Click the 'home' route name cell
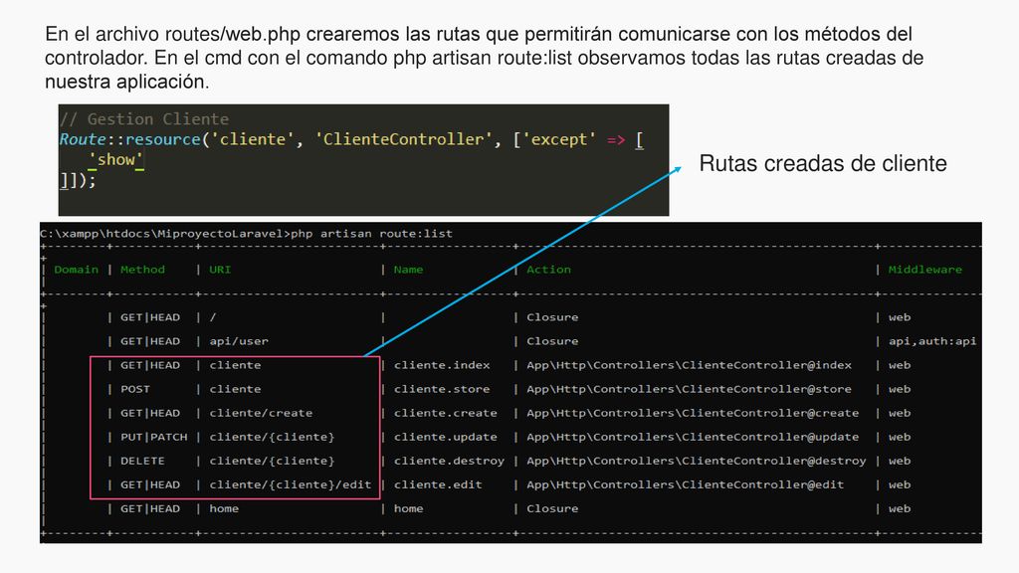Image resolution: width=1019 pixels, height=573 pixels. (x=408, y=508)
